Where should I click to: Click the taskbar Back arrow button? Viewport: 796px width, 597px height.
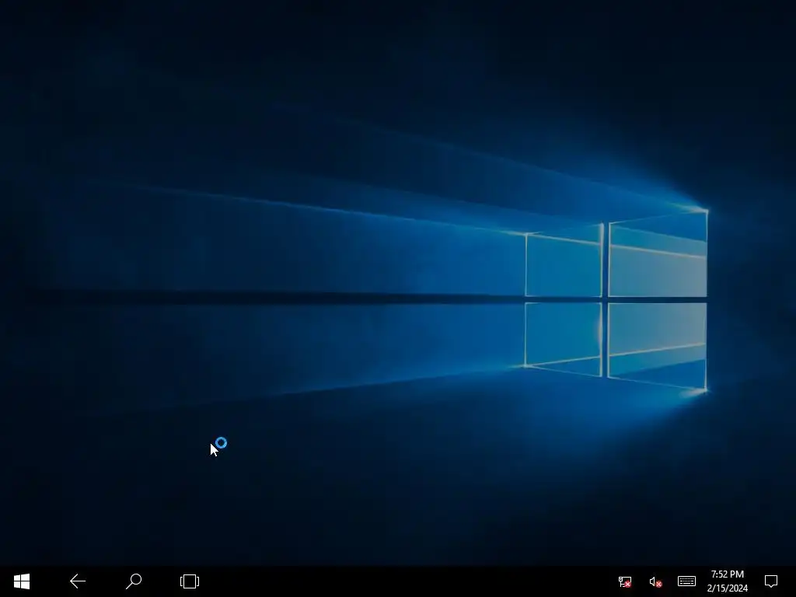(78, 581)
